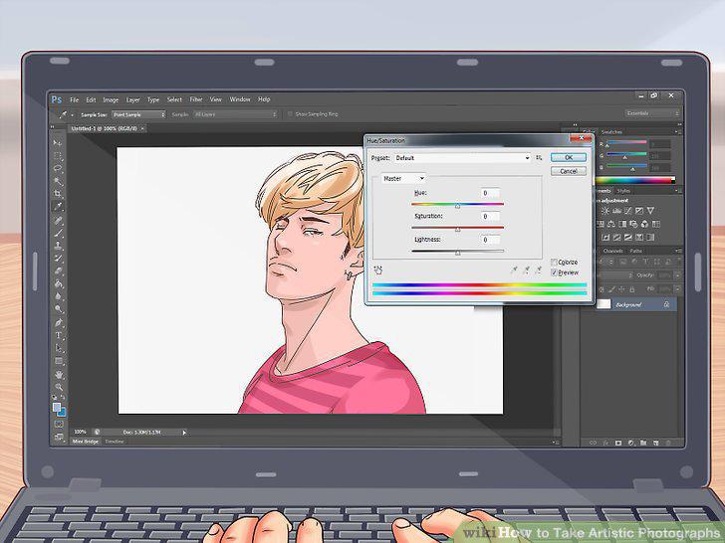Click OK in Hue/Saturation dialog
Viewport: 725px width, 543px height.
click(x=569, y=157)
